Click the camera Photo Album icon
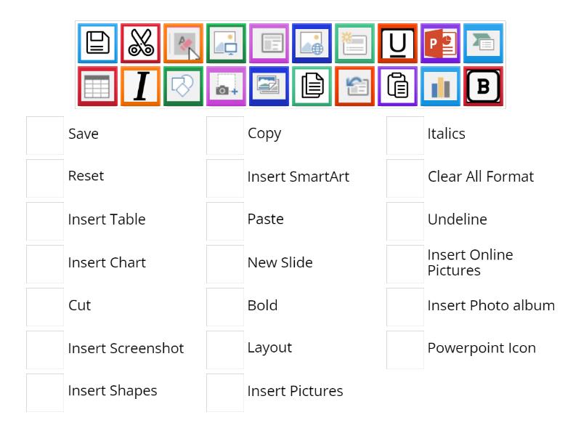The width and height of the screenshot is (581, 436). 226,85
